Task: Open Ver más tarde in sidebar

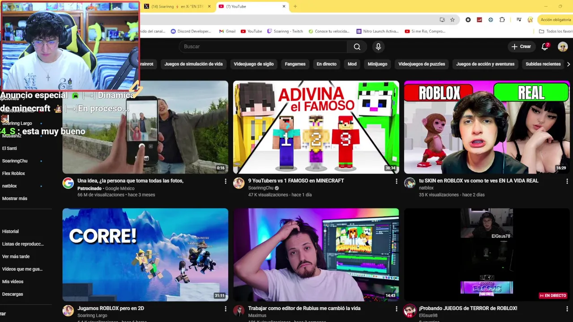Action: click(16, 257)
